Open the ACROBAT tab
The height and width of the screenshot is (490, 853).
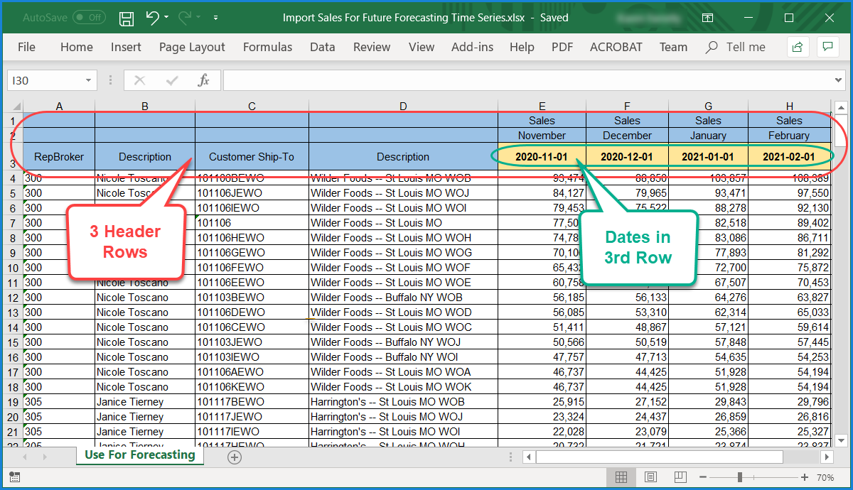point(616,47)
